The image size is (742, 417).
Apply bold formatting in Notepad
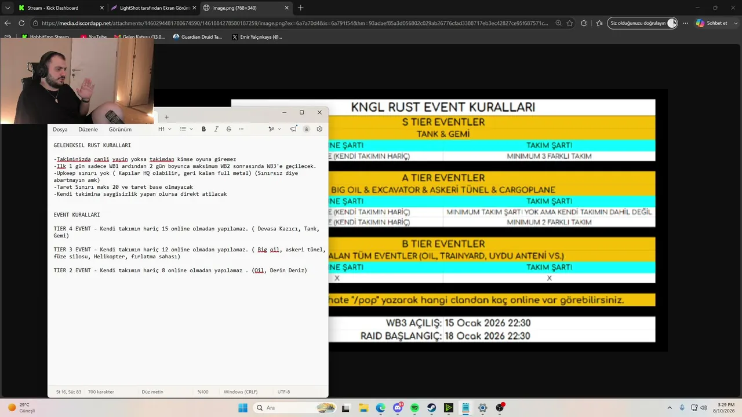[203, 129]
